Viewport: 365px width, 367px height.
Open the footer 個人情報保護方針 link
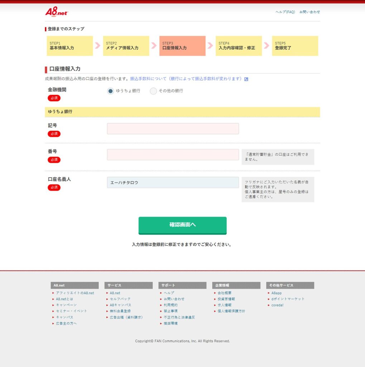click(231, 311)
